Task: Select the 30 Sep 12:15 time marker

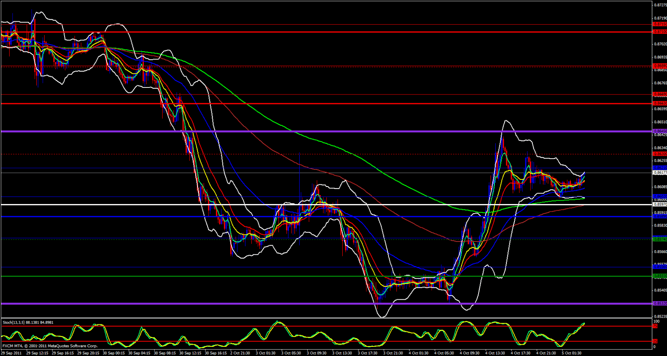Action: pyautogui.click(x=190, y=353)
